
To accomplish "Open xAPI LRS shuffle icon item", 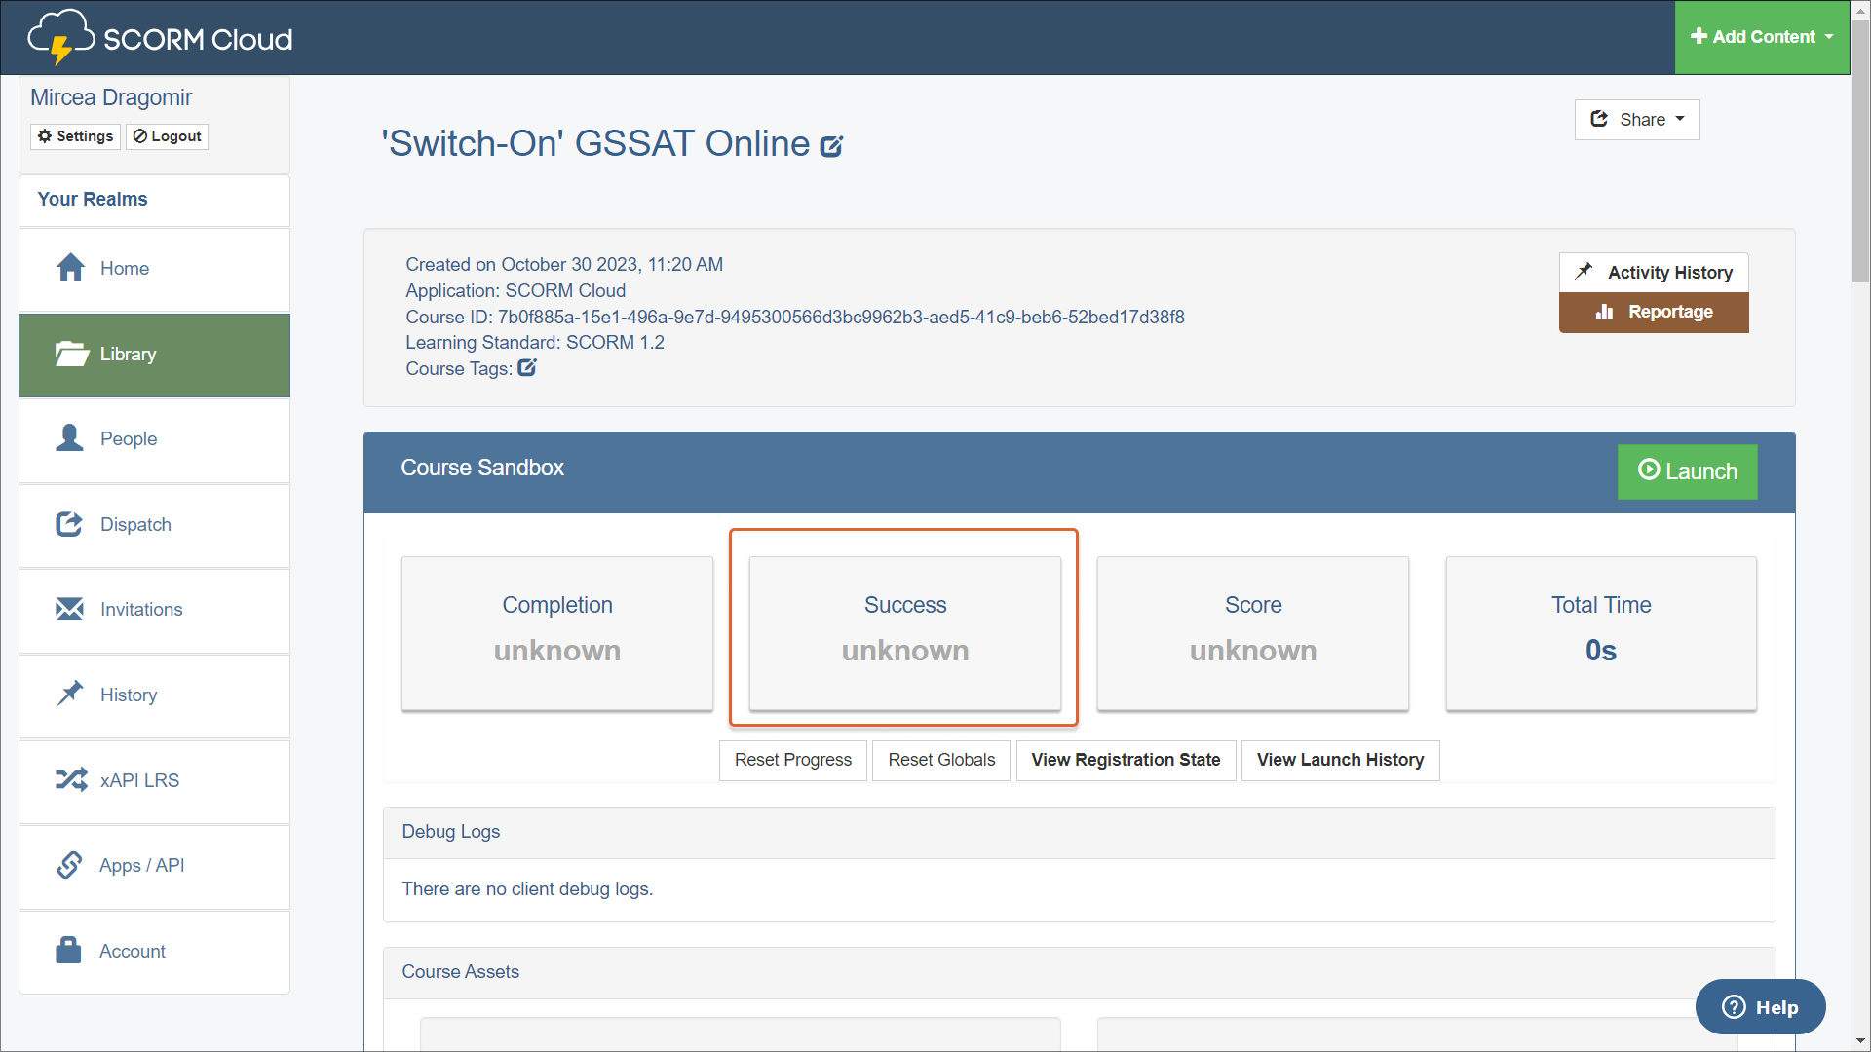I will pos(71,780).
